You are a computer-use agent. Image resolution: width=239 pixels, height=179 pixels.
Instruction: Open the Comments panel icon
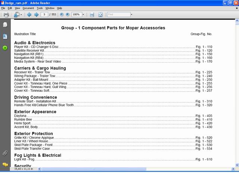tap(5, 165)
